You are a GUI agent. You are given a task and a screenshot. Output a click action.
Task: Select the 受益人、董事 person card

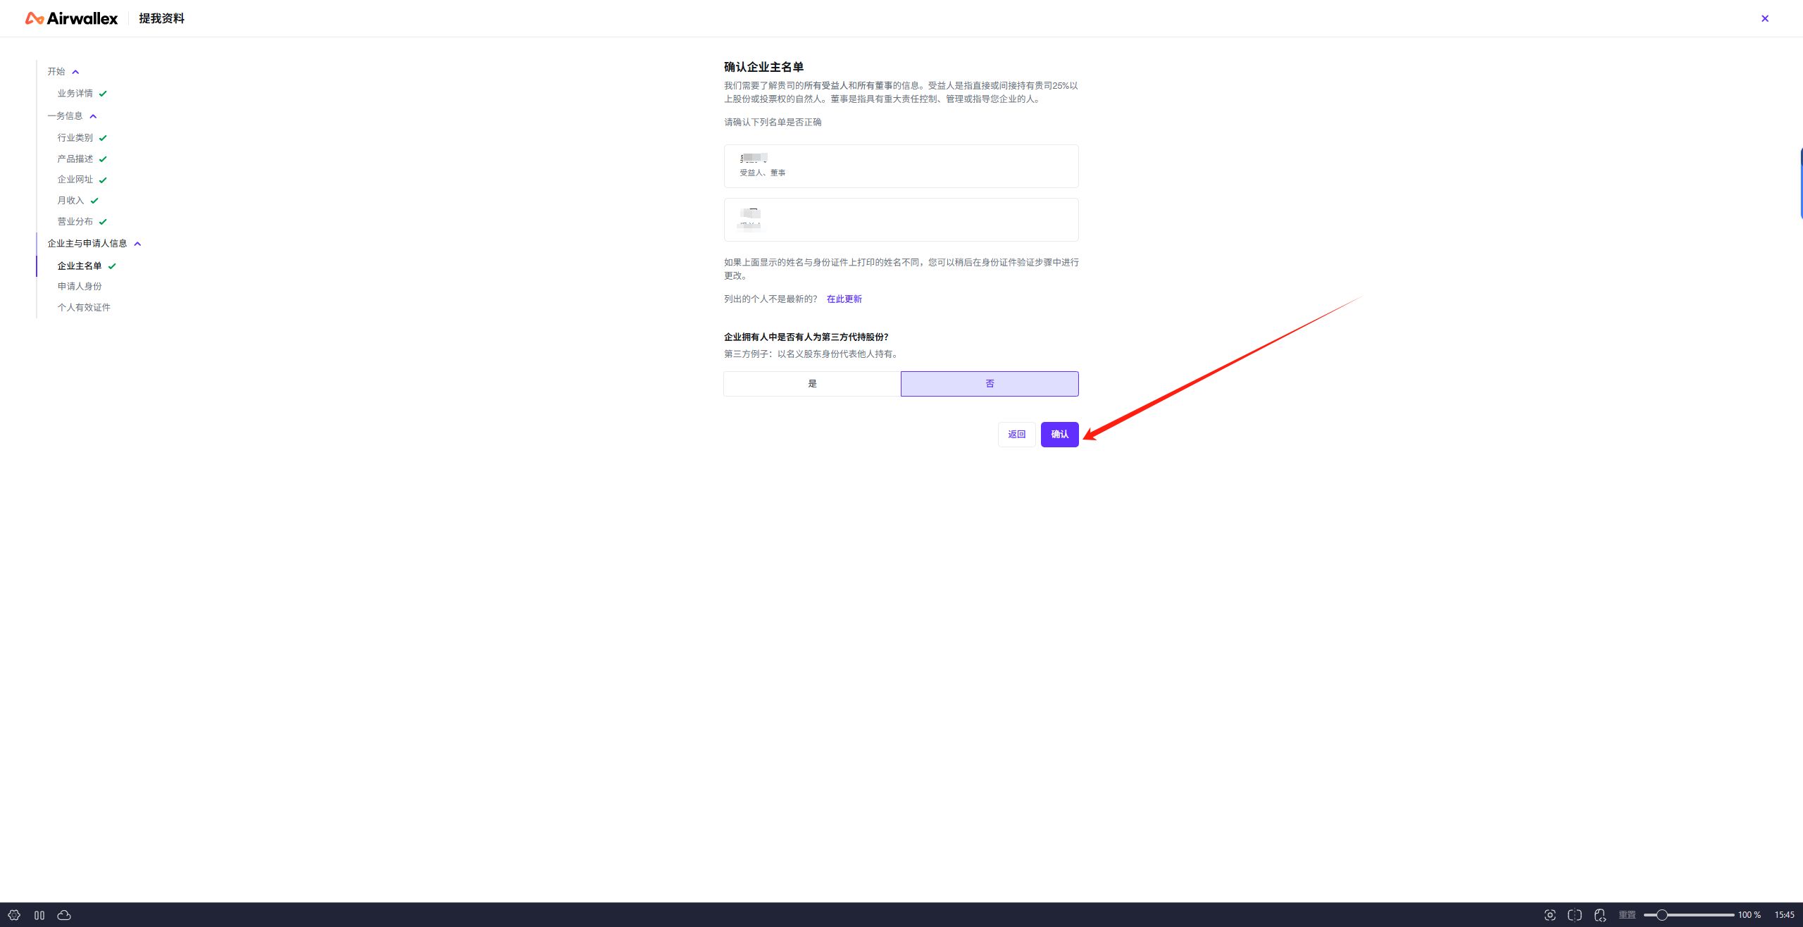click(901, 166)
